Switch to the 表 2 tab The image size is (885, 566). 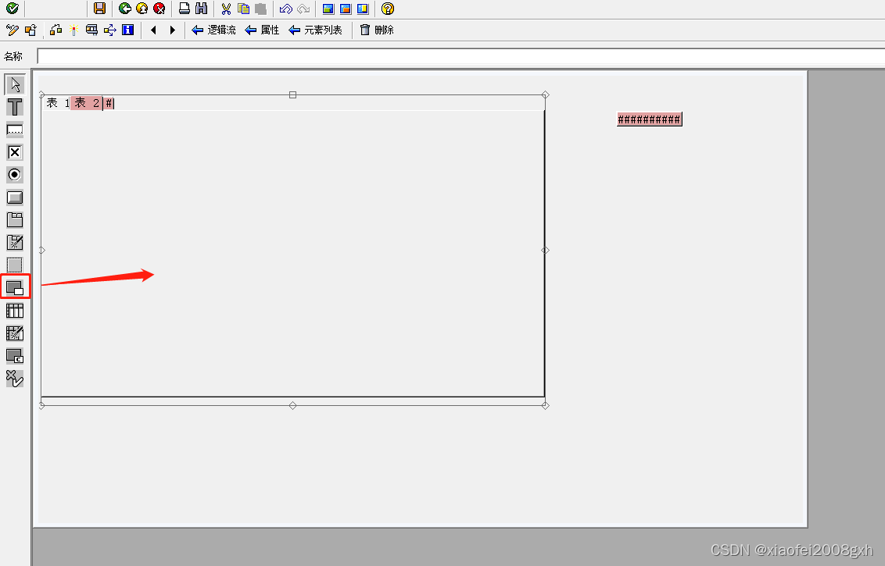tap(84, 102)
